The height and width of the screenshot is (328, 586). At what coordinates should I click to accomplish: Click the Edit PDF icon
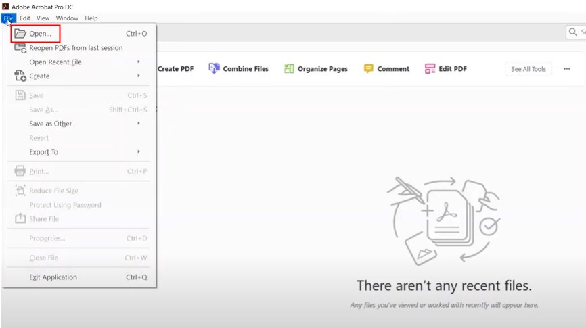coord(430,68)
